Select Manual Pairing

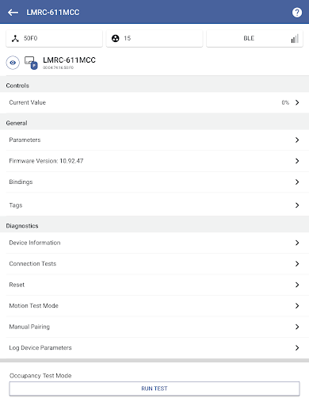(154, 327)
